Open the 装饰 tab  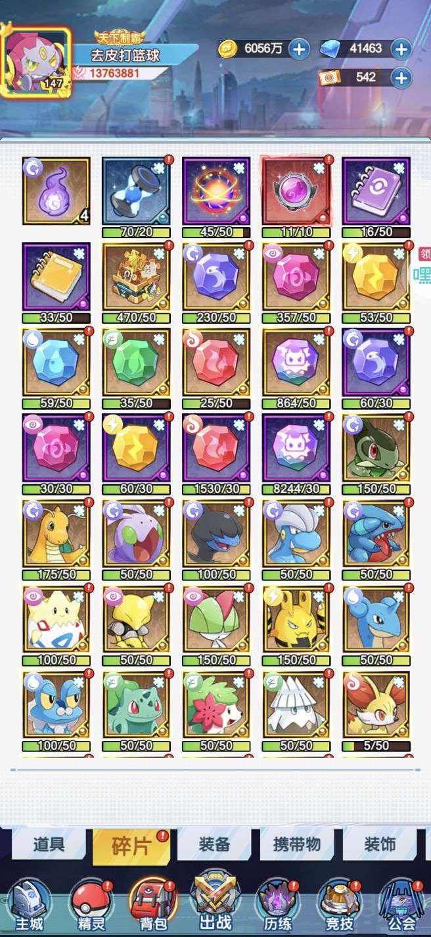coord(380,844)
